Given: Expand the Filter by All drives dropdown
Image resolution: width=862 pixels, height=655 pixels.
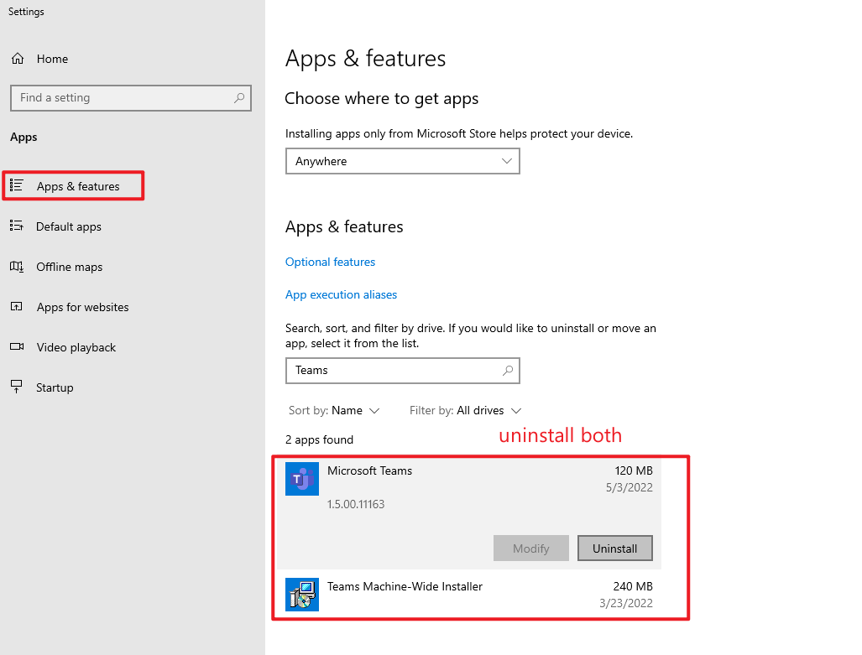Looking at the screenshot, I should click(x=465, y=410).
